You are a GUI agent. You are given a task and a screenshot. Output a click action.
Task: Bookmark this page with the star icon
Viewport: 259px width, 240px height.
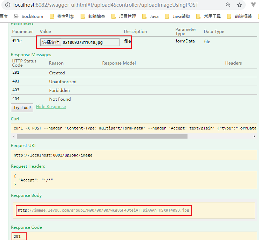[x=239, y=5]
